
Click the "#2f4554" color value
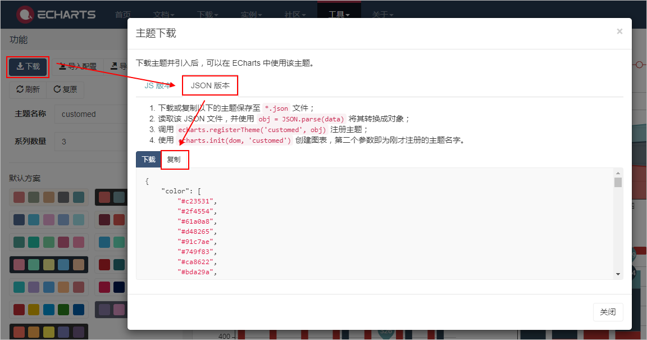195,211
